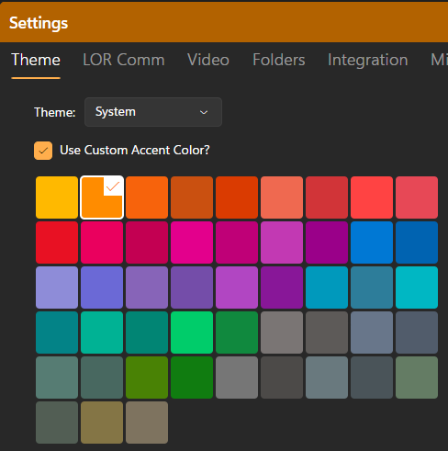Pick the periwinkle indigo swatch

102,288
